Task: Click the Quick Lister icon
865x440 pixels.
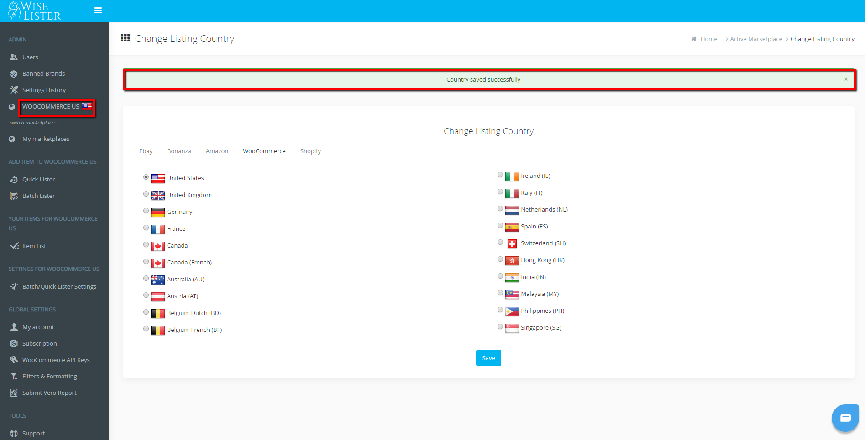Action: pyautogui.click(x=14, y=179)
